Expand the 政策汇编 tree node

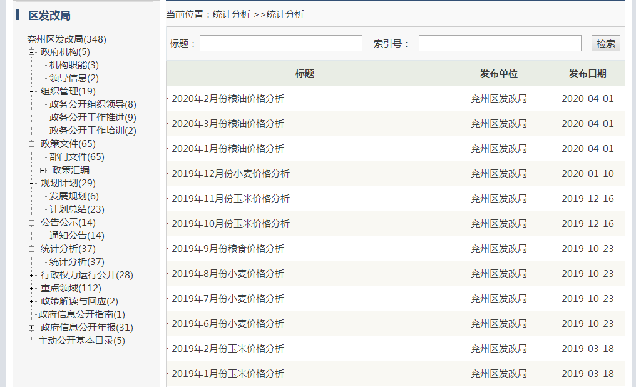pos(43,170)
